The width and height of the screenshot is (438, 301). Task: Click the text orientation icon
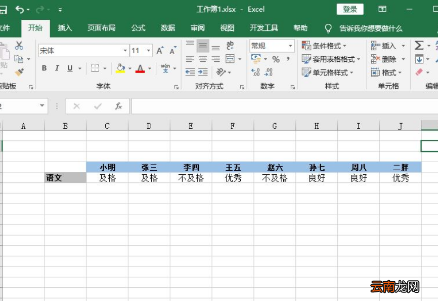(x=221, y=72)
